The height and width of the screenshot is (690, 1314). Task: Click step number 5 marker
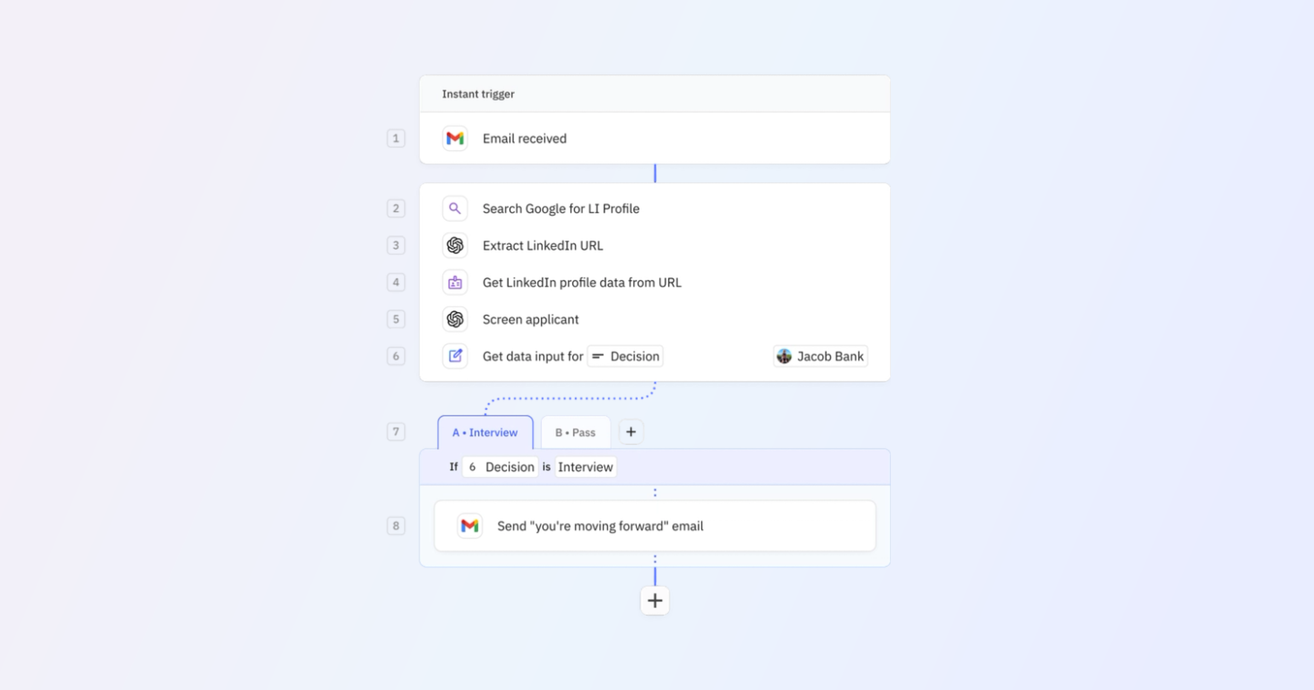click(x=396, y=319)
